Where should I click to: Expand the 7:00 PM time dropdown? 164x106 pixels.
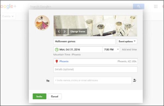111,49
